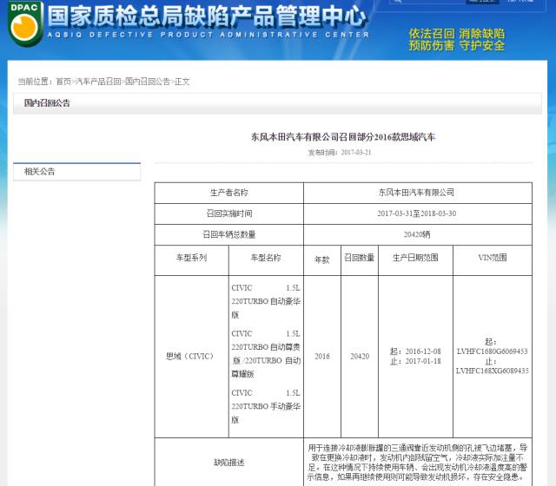Viewport: 556px width, 486px height.
Task: Click CIVIC 1.5L 220TURBO 自动尊贵版 entry
Action: click(266, 353)
